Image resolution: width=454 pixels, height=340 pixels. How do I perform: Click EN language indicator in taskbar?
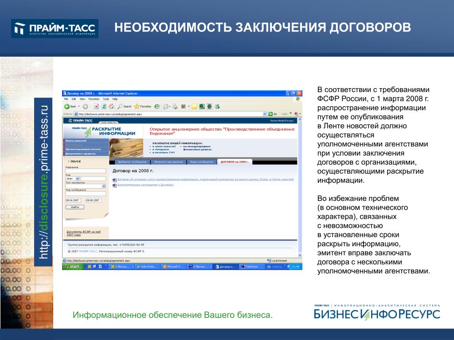pyautogui.click(x=269, y=267)
